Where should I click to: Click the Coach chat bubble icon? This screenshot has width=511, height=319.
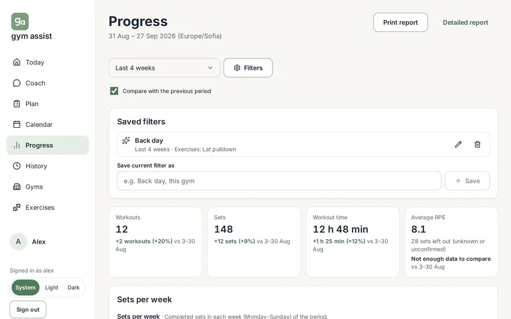click(x=17, y=83)
